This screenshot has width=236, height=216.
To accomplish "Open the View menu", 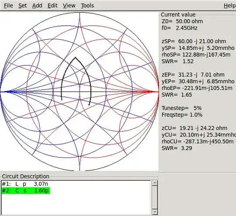I will [x=69, y=6].
